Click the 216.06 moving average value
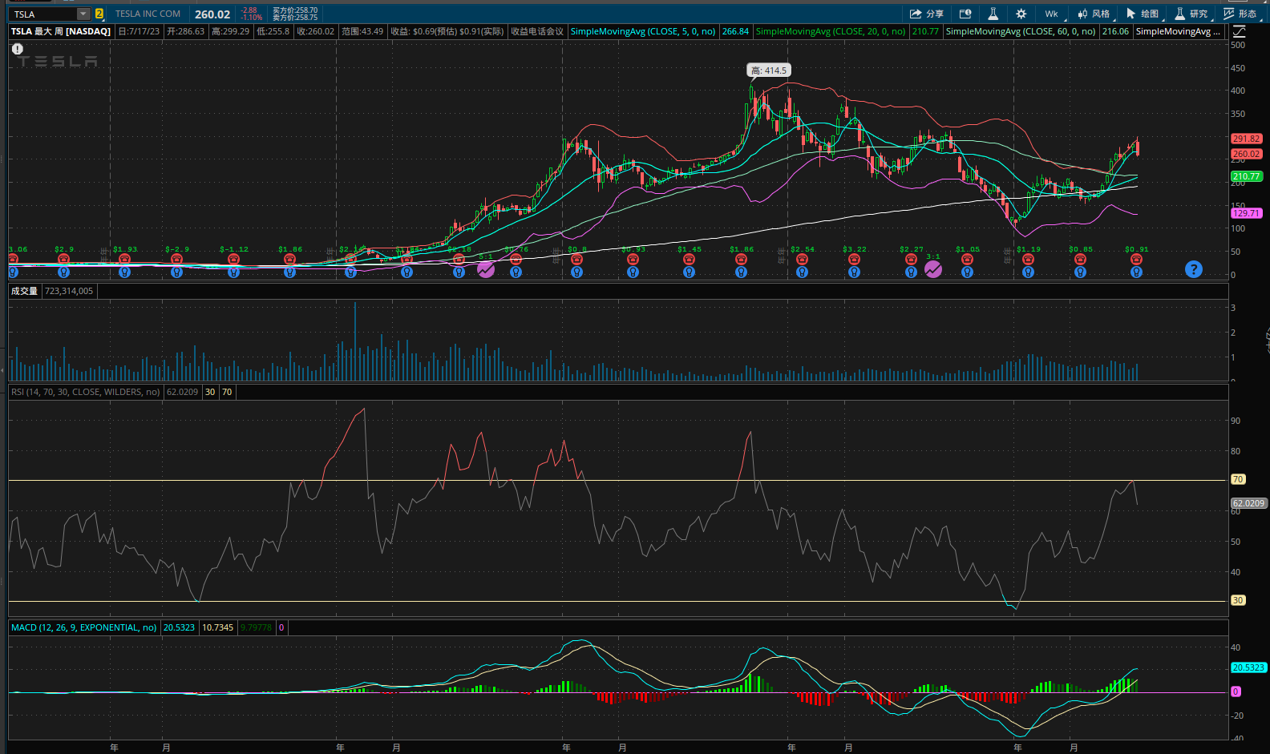Screen dimensions: 1270x754 tap(1115, 31)
